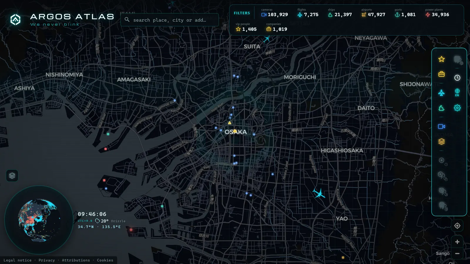Select the airplane flights icon in sidebar
This screenshot has width=470, height=264.
(442, 93)
